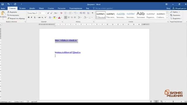Toggle subscript formatting

click(42, 17)
